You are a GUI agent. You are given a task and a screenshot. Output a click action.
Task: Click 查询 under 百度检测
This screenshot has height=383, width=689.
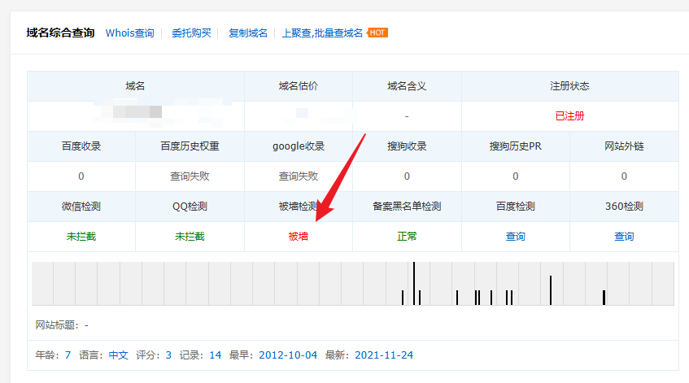tap(516, 237)
